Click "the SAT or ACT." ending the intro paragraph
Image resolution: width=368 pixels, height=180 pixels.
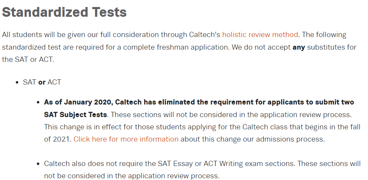[28, 59]
